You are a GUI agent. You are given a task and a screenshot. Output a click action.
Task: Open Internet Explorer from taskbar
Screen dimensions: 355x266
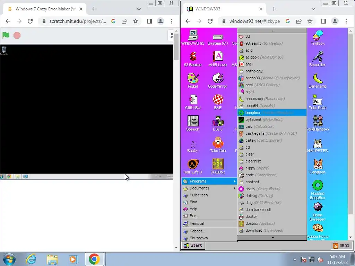[31, 259]
